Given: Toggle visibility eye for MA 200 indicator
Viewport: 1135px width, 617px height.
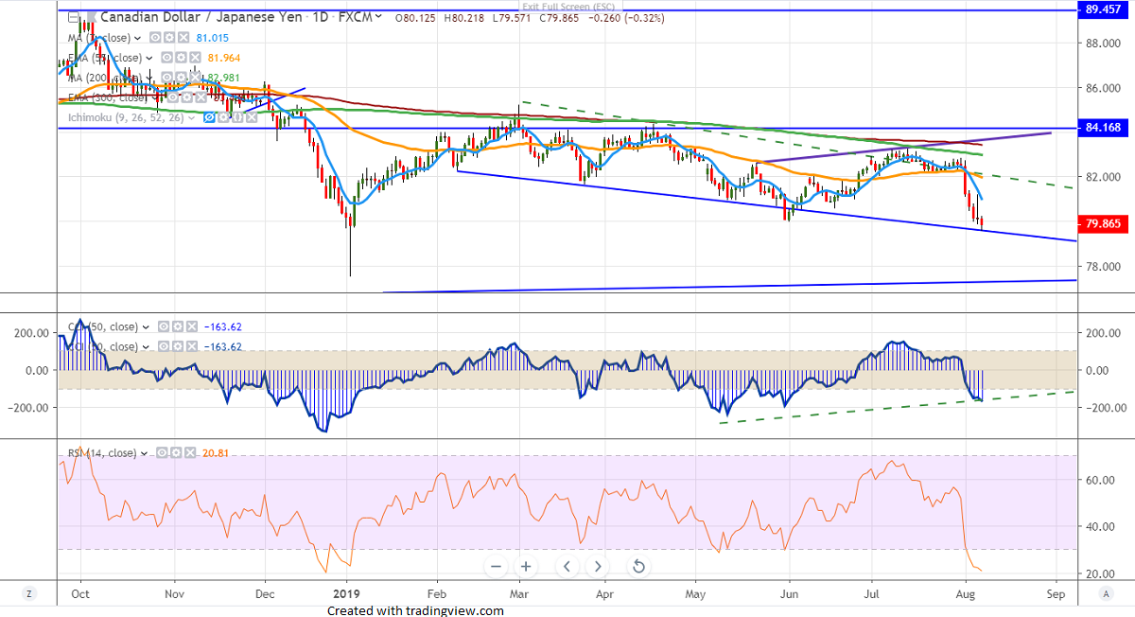Looking at the screenshot, I should click(166, 77).
